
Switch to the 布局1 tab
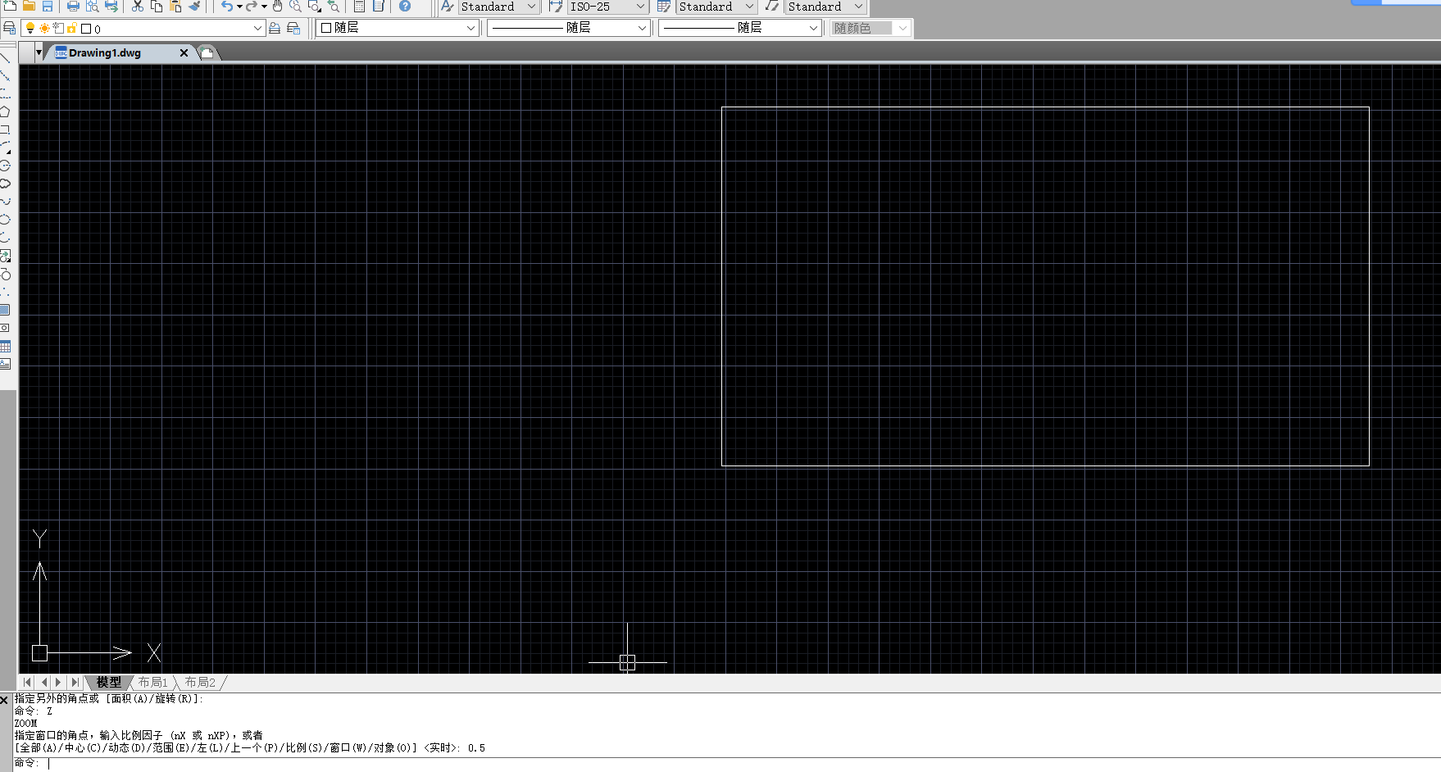pos(152,682)
